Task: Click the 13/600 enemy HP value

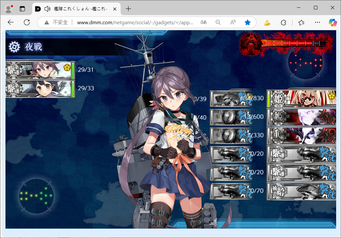Action: pyautogui.click(x=254, y=117)
